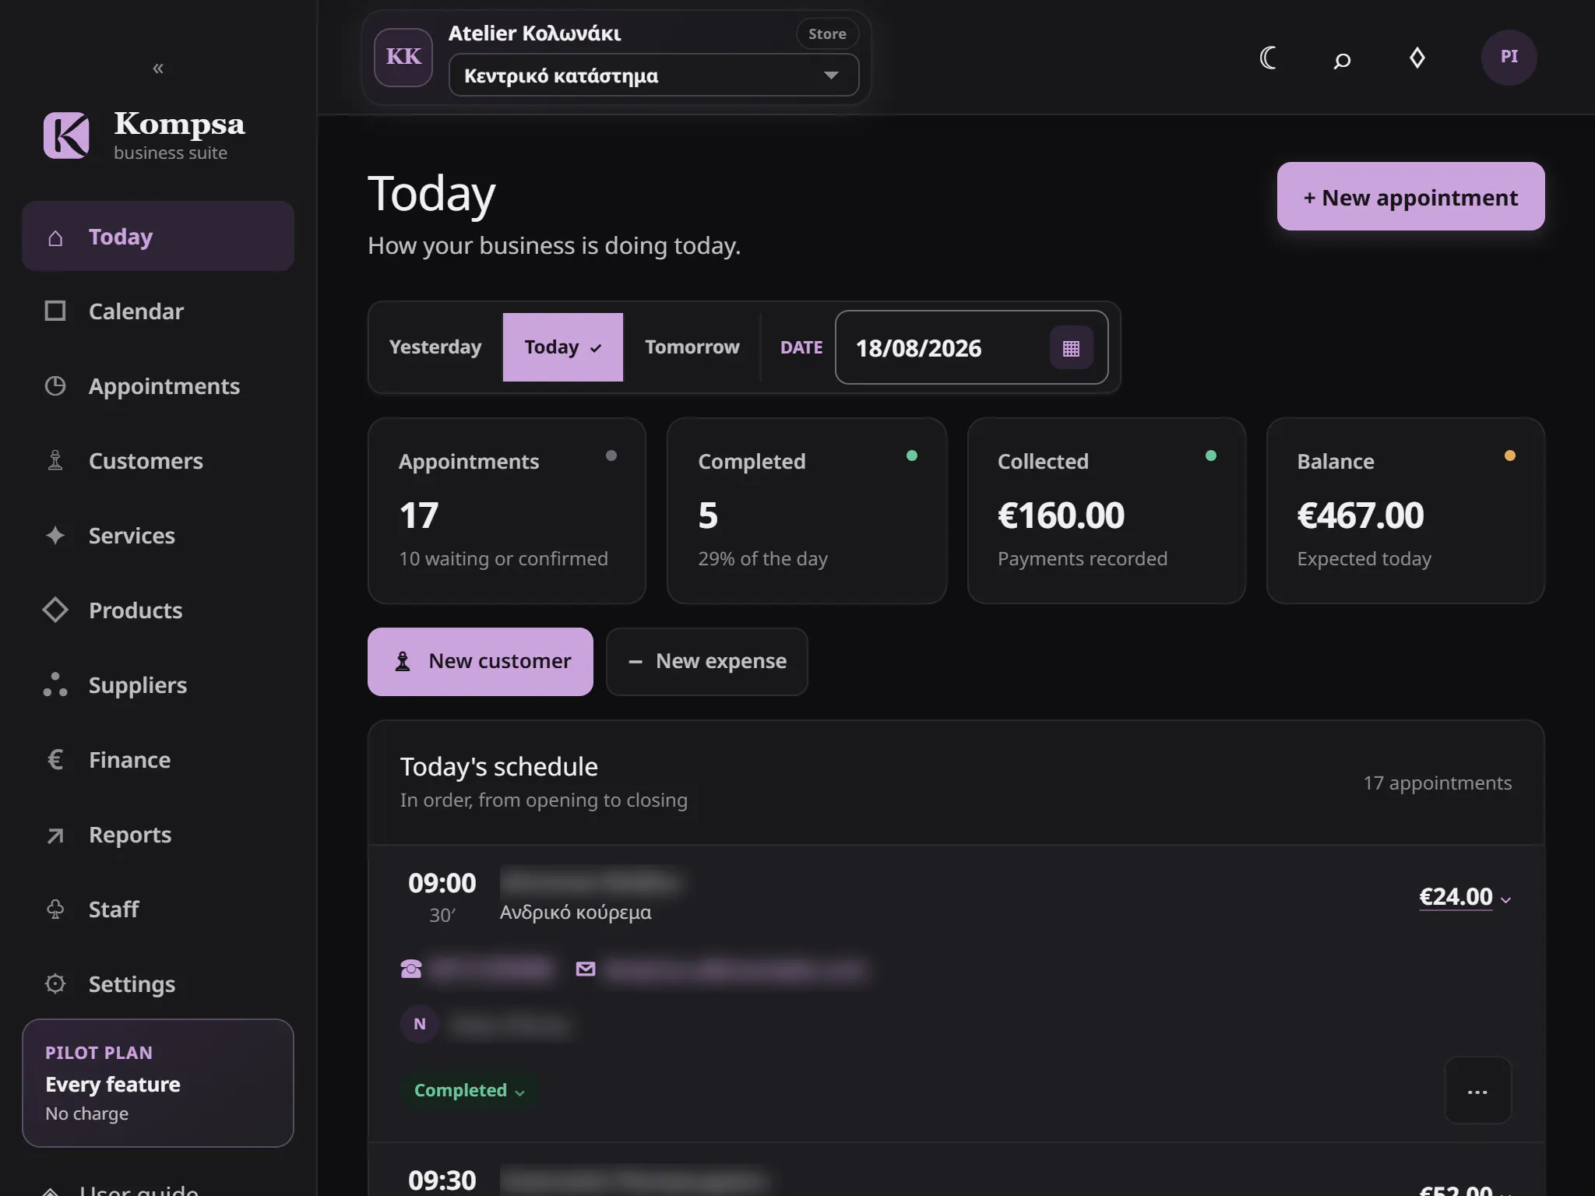The height and width of the screenshot is (1196, 1595).
Task: Click the Collected €160.00 card
Action: click(1107, 511)
